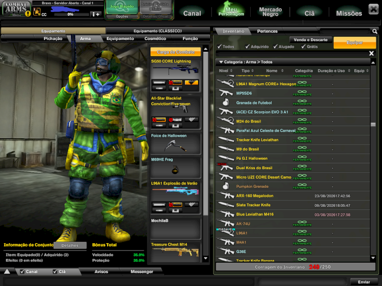382x286 pixels.
Task: Click the experience progress bar 0%
Action: [71, 14]
